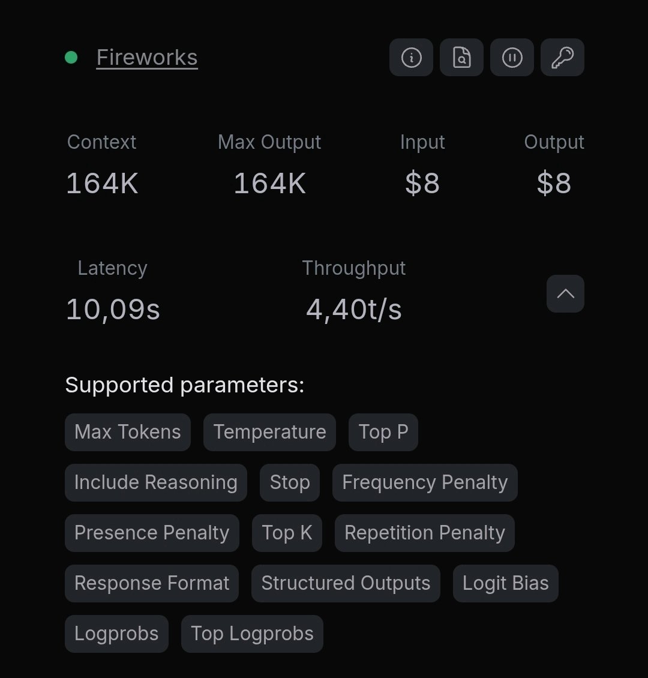Click the Logit Bias chip
This screenshot has height=678, width=648.
pyautogui.click(x=506, y=583)
